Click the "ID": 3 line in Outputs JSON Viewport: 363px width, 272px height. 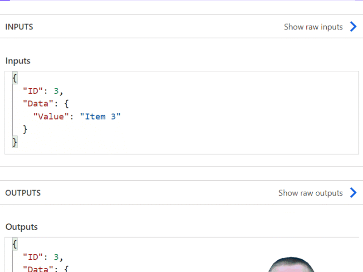click(x=43, y=257)
